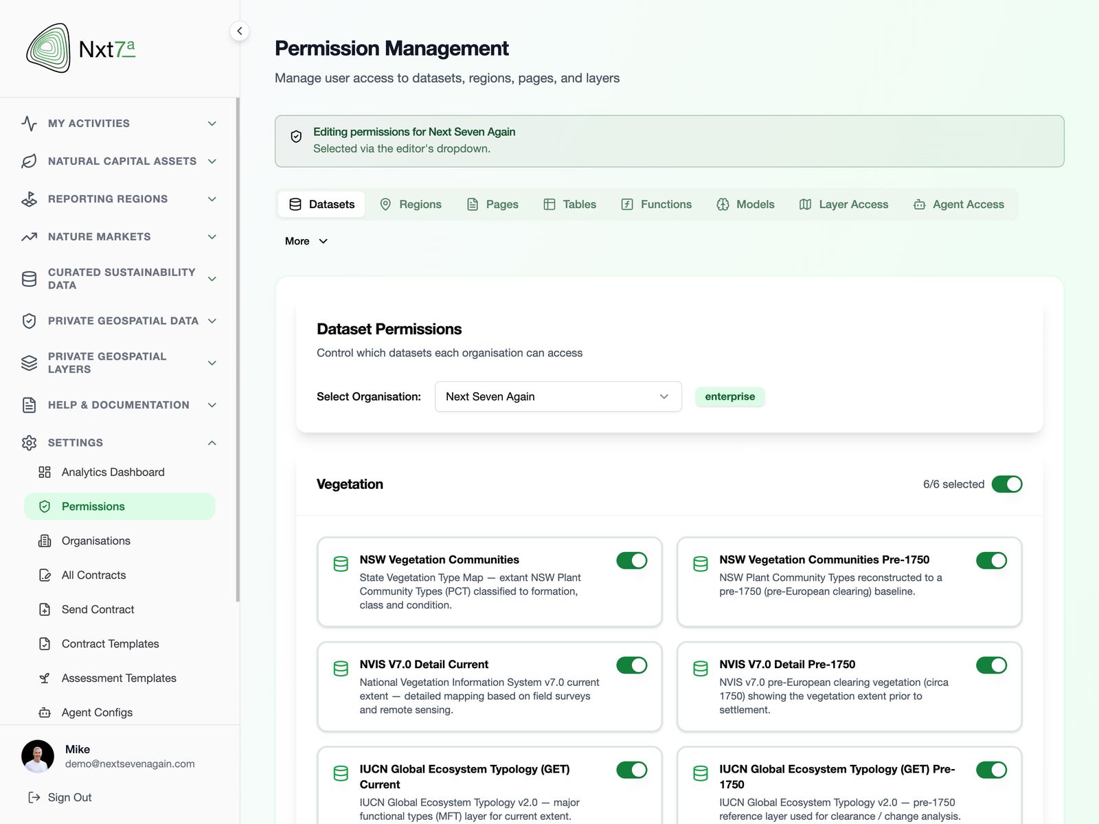
Task: Click the Analytics Dashboard grid icon
Action: coord(45,472)
